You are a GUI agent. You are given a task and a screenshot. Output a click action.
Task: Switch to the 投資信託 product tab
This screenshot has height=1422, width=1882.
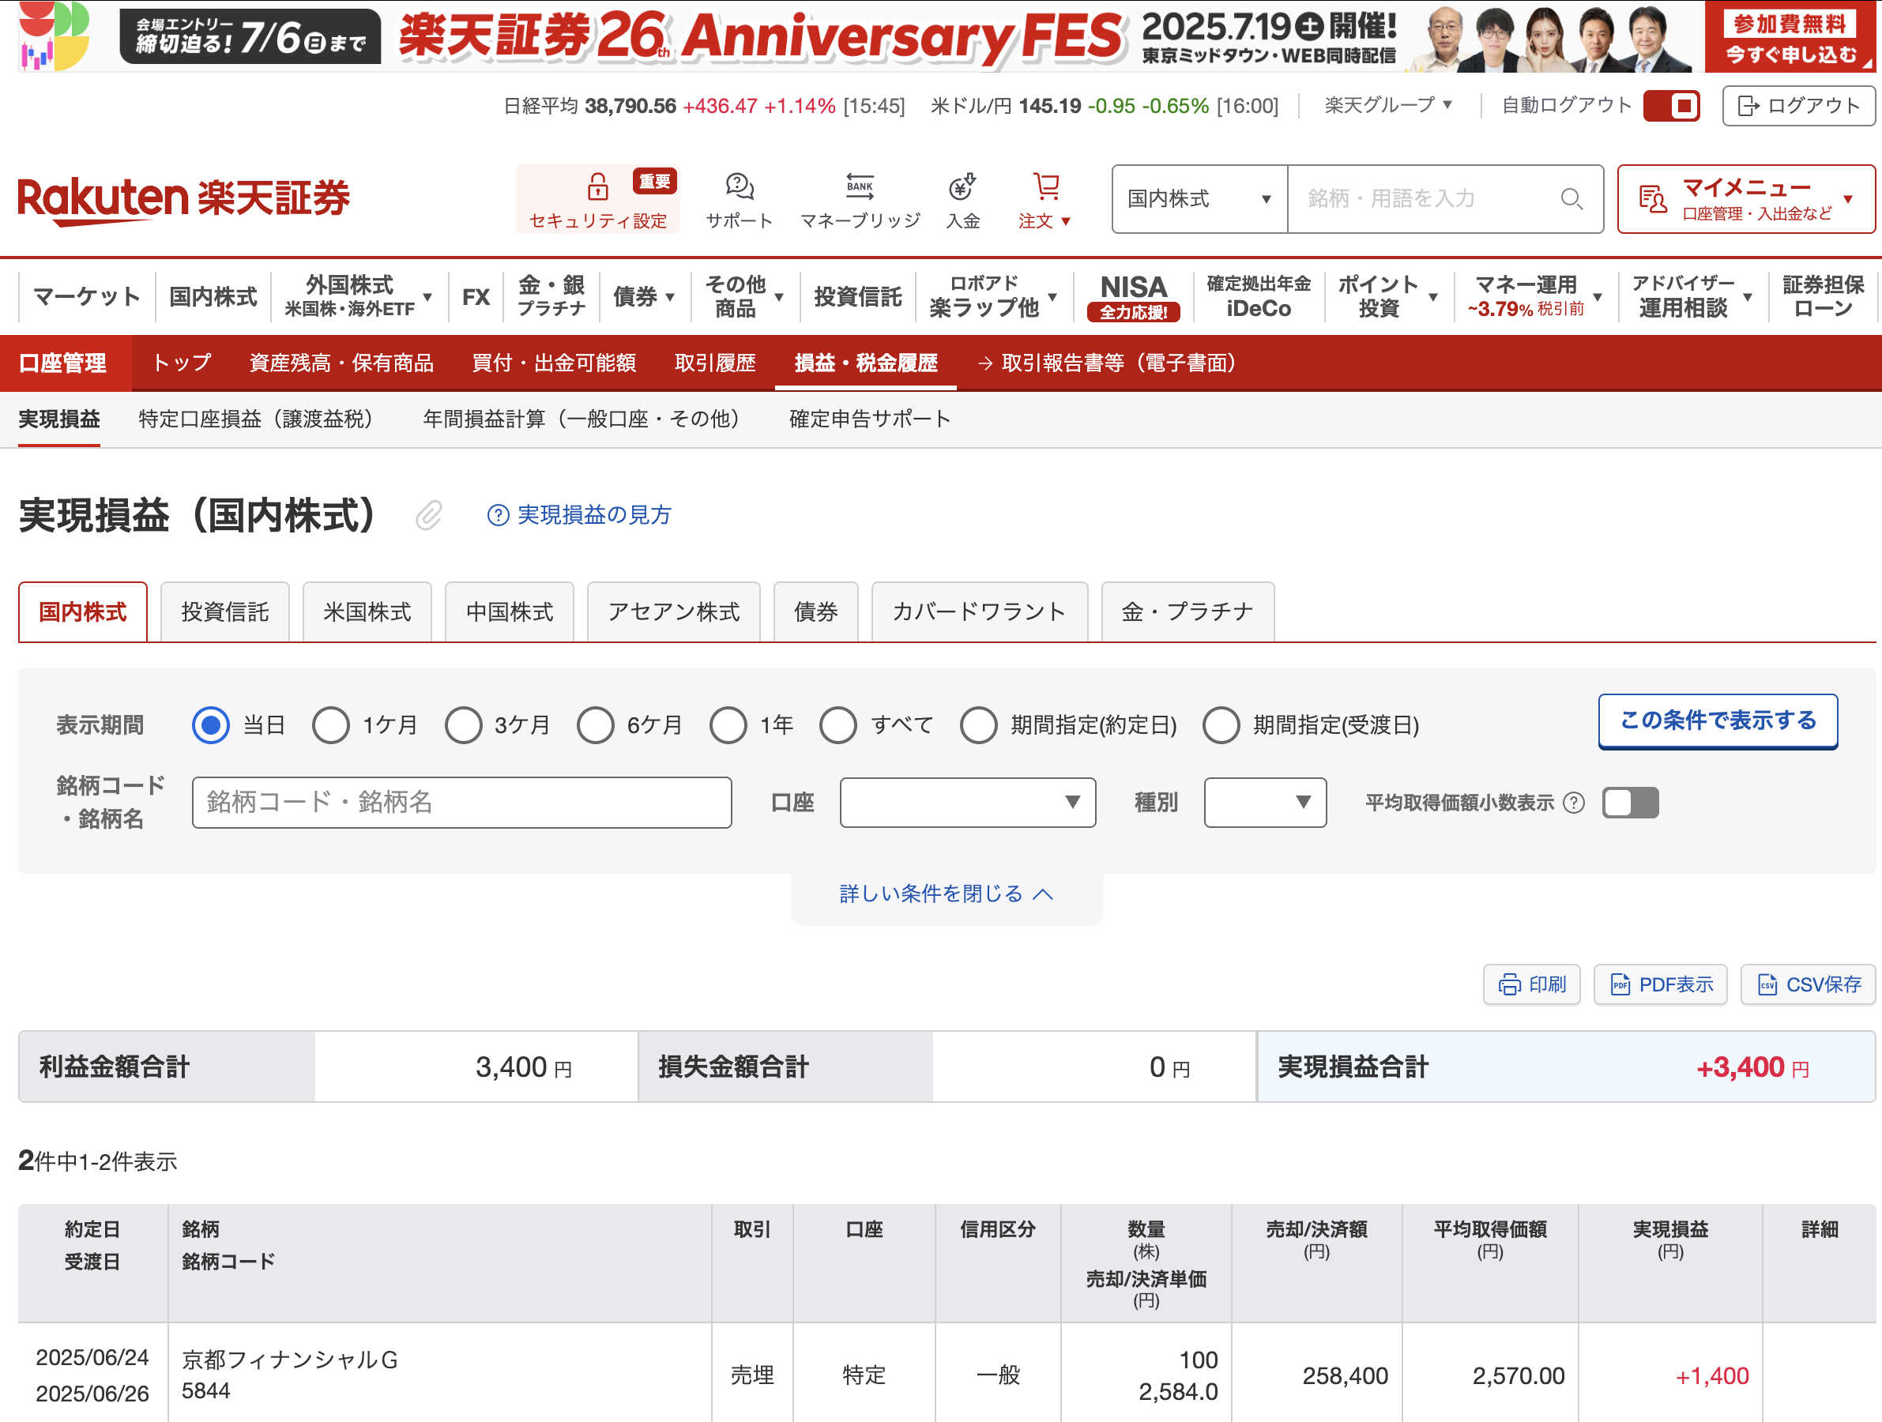224,612
